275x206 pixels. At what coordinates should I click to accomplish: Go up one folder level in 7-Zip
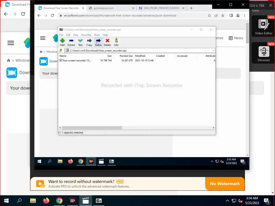coord(60,50)
